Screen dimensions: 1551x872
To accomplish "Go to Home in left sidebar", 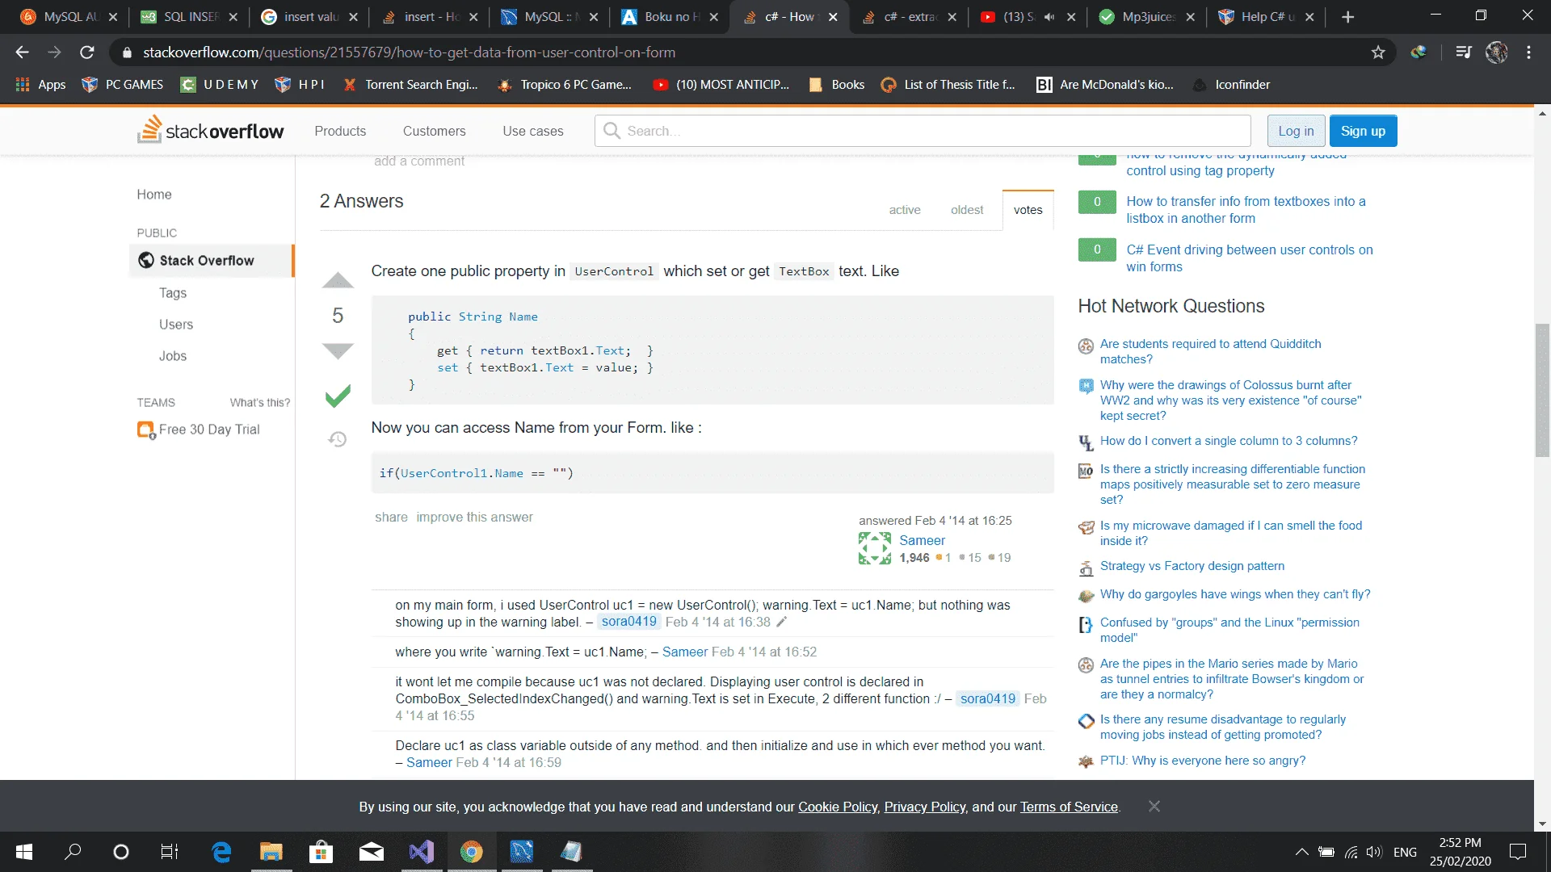I will [x=154, y=195].
